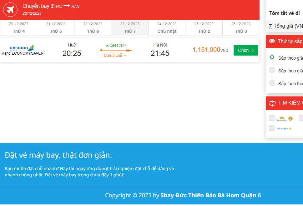This screenshot has width=303, height=206.
Task: Select the third sort radio option
Action: coord(272,83)
